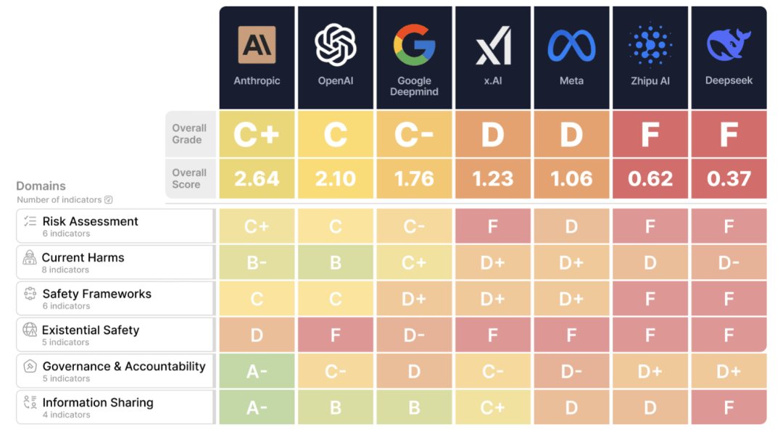
Task: Click the Risk Assessment checklist icon
Action: (30, 222)
